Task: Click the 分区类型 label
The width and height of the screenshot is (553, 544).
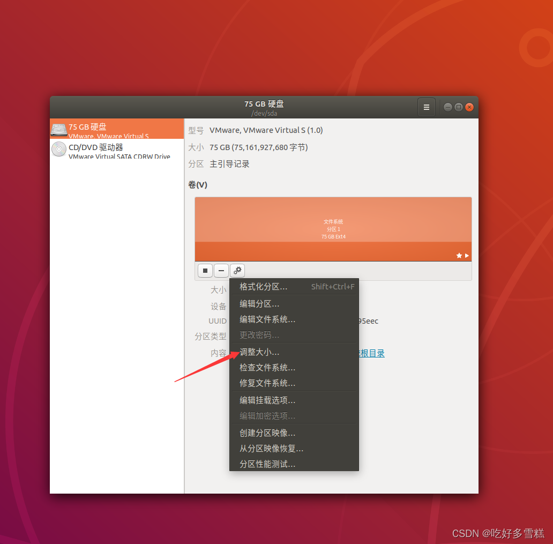Action: [210, 337]
